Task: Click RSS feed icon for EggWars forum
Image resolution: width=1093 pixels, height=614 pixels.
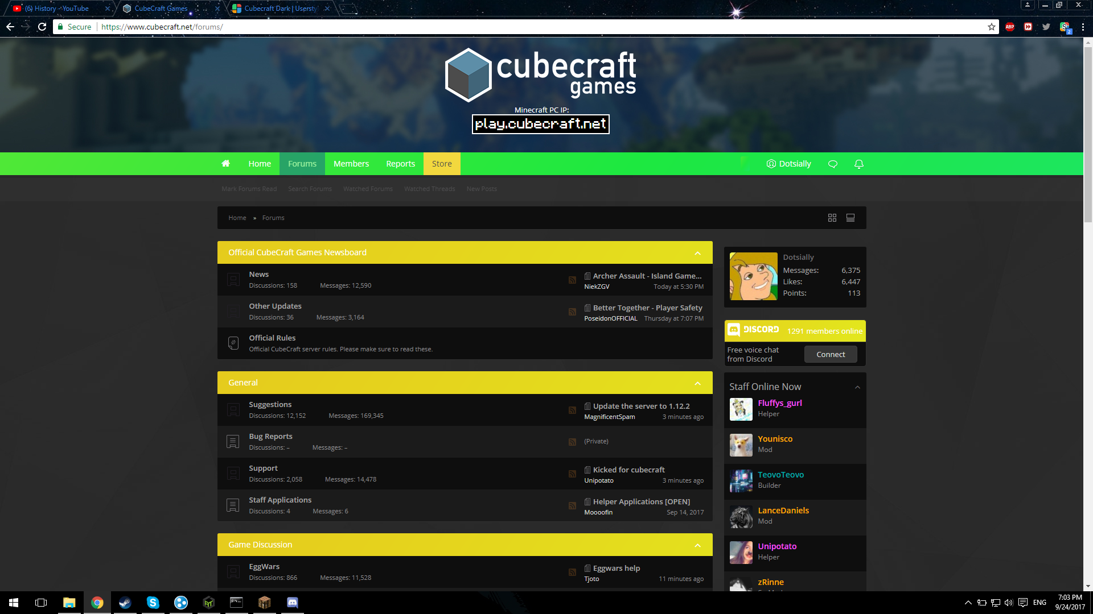Action: click(x=572, y=572)
